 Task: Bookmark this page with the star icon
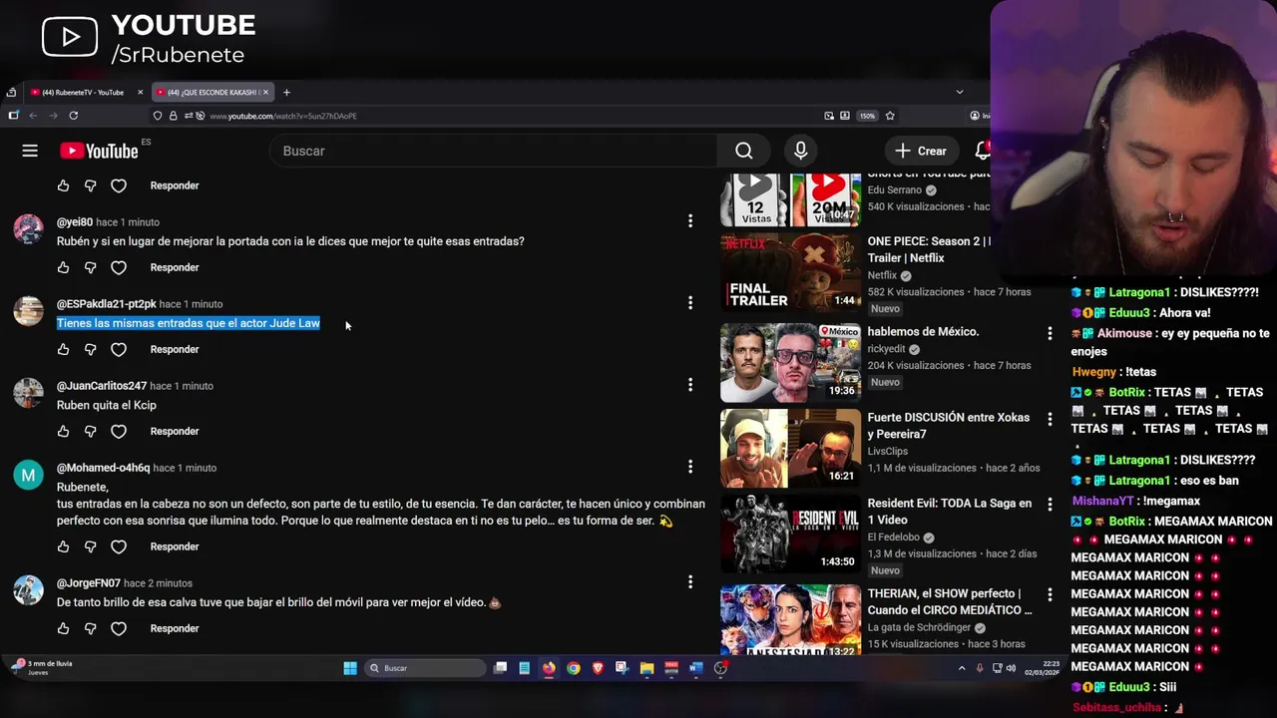(890, 116)
